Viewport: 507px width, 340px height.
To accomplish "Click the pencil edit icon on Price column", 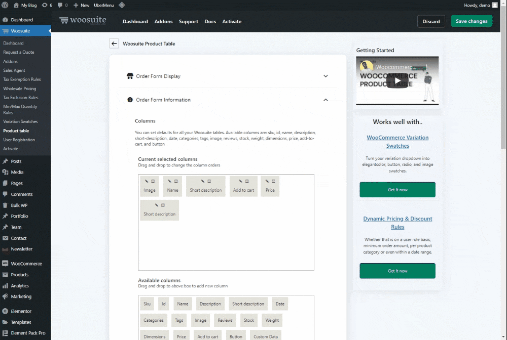I will pos(267,181).
